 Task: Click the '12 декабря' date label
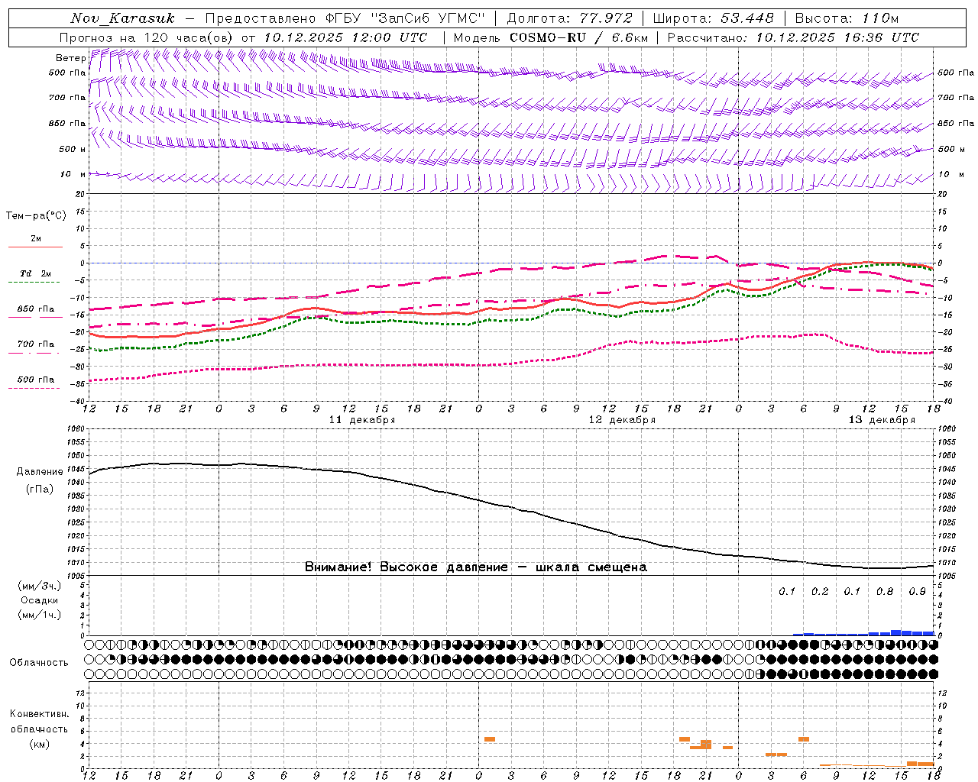[622, 420]
